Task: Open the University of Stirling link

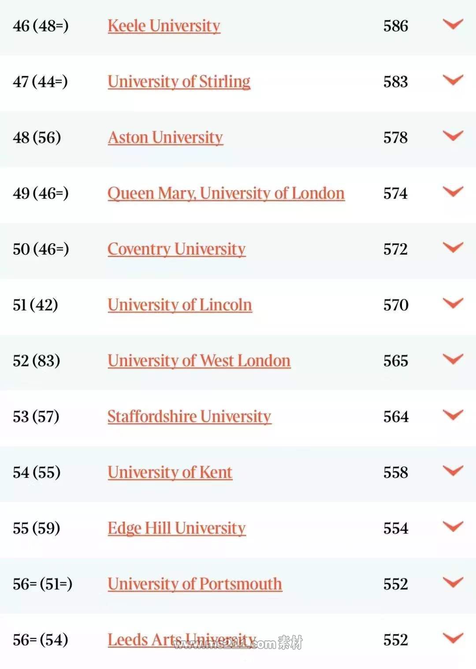Action: point(179,82)
